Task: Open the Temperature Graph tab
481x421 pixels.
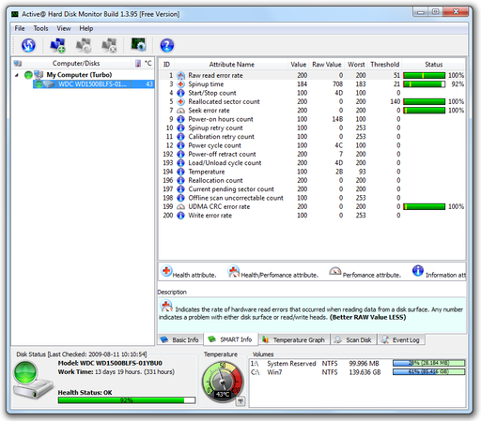Action: tap(294, 339)
